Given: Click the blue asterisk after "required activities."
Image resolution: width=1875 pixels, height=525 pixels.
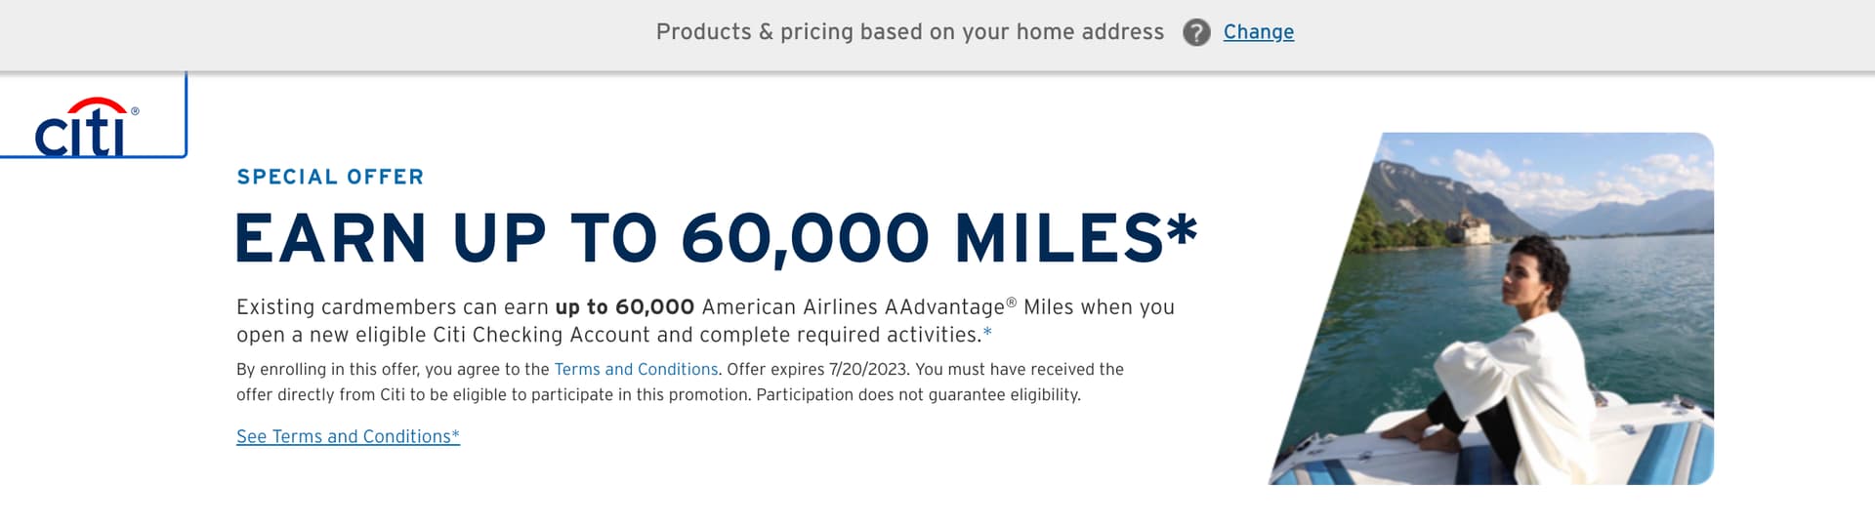Looking at the screenshot, I should tap(987, 333).
